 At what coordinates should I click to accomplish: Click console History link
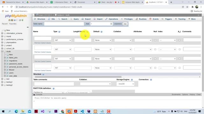(x=192, y=95)
